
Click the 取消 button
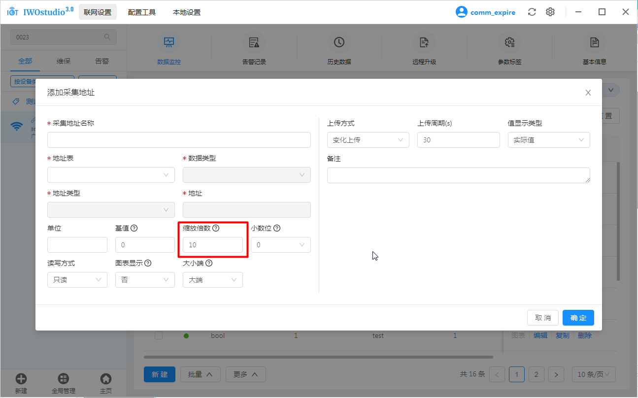[x=542, y=318]
